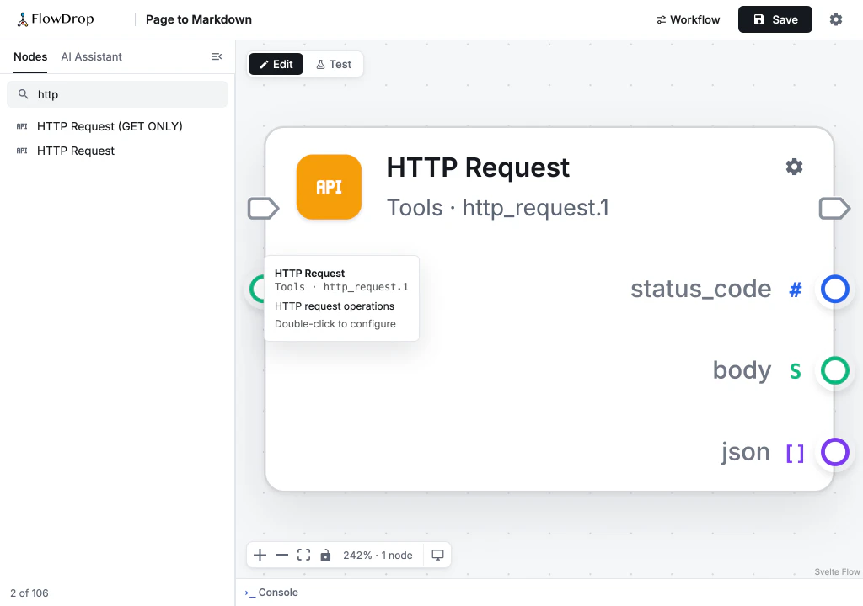Zoom out of the canvas

pyautogui.click(x=281, y=555)
